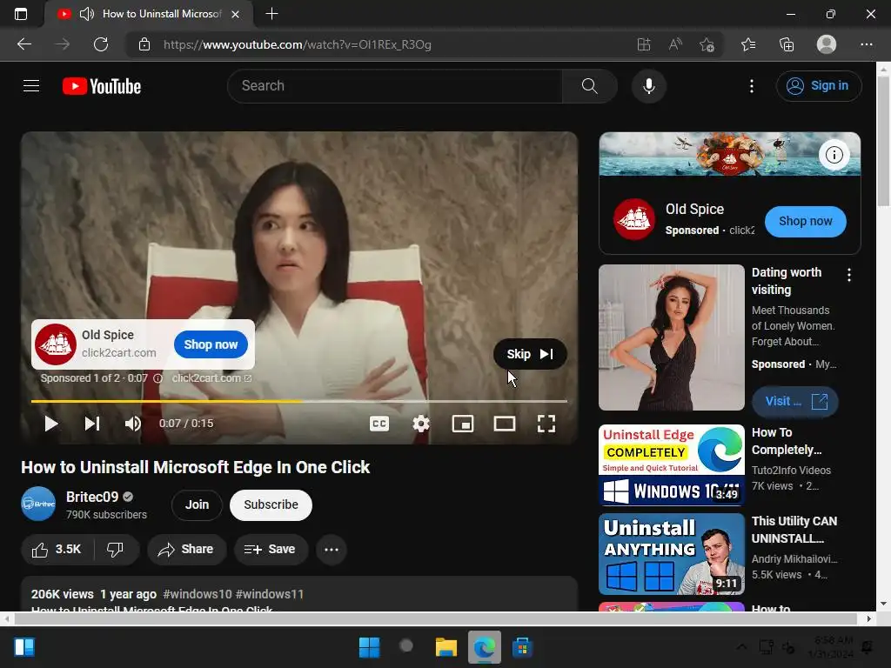Seek on the yellow ad progress bar
Image resolution: width=891 pixels, height=668 pixels.
[x=299, y=401]
